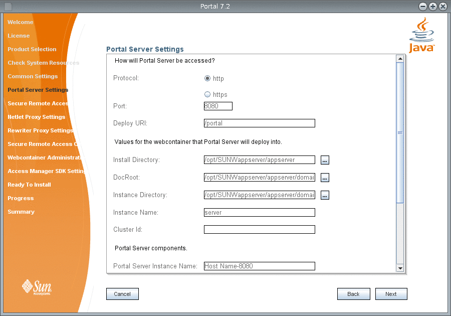Proceed with the Next button
This screenshot has width=451, height=316.
(391, 294)
